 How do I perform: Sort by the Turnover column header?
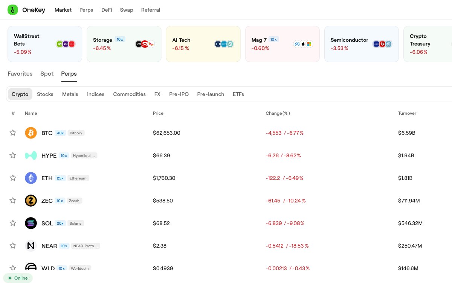[x=407, y=113]
